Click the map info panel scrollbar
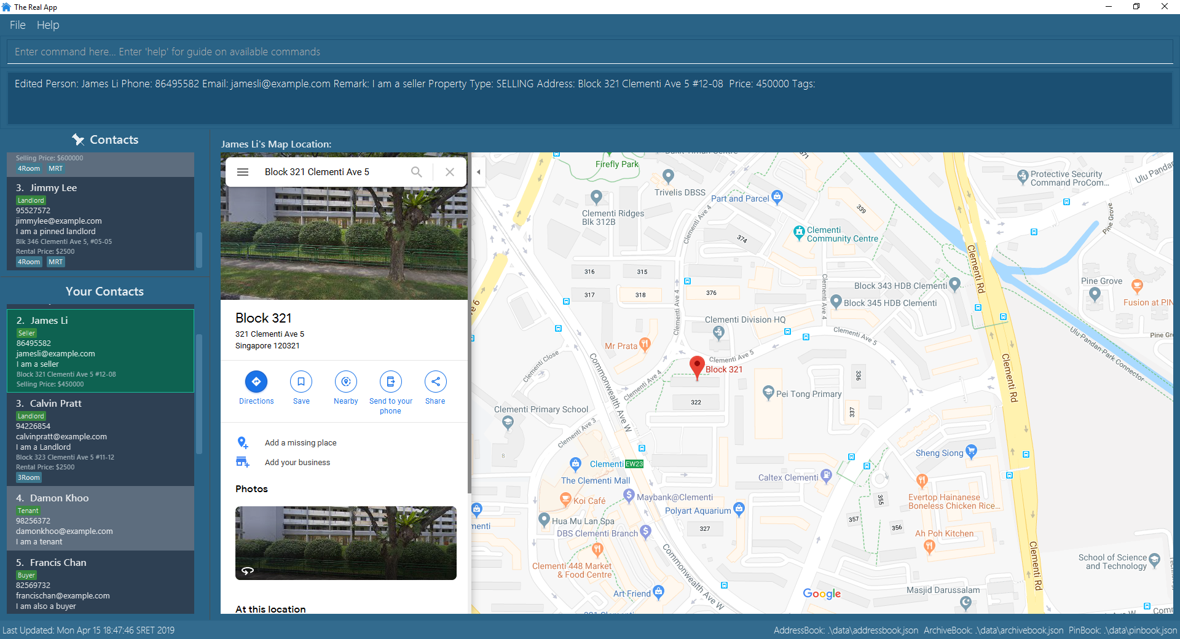This screenshot has height=639, width=1180. [x=470, y=323]
